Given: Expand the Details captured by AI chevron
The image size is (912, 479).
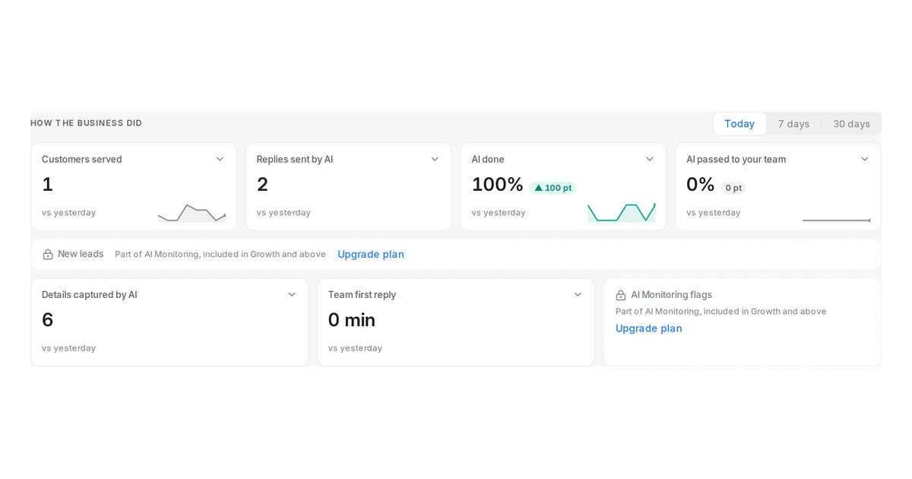Looking at the screenshot, I should pos(291,294).
